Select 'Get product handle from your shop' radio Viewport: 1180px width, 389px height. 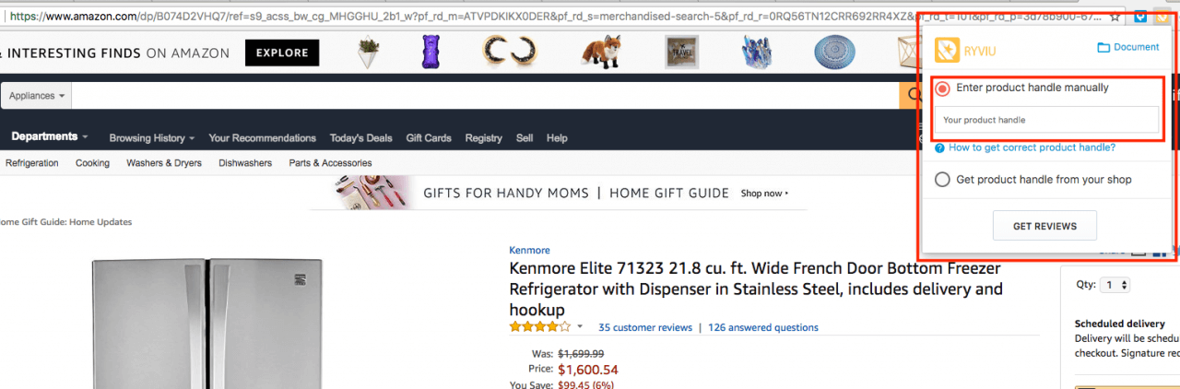click(942, 180)
